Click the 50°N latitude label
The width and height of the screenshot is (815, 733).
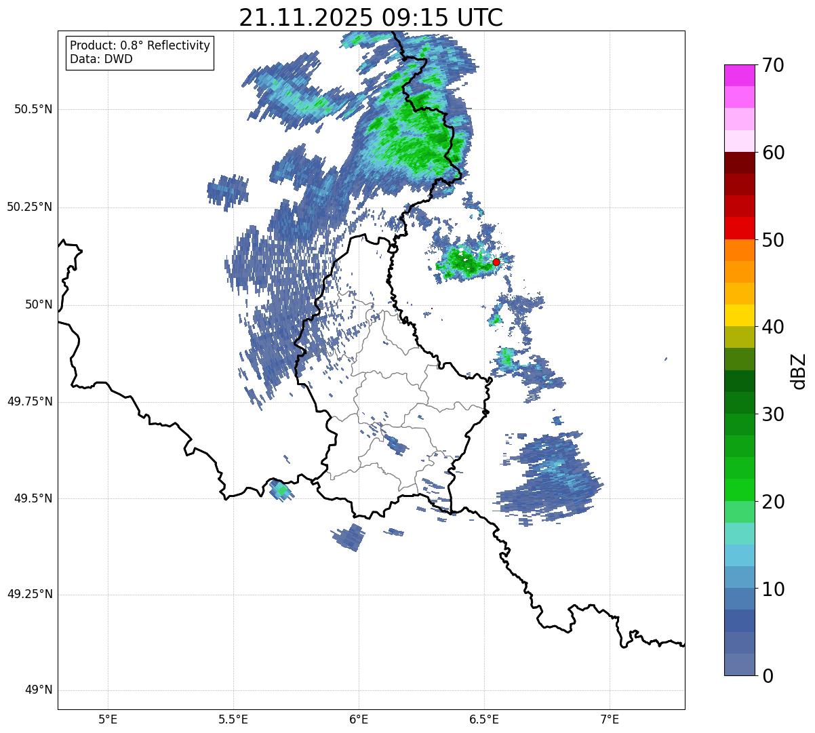39,304
